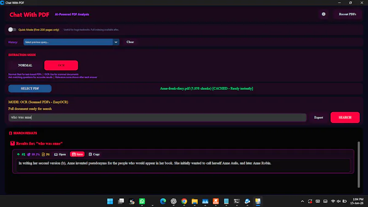Clear the query history

click(130, 42)
